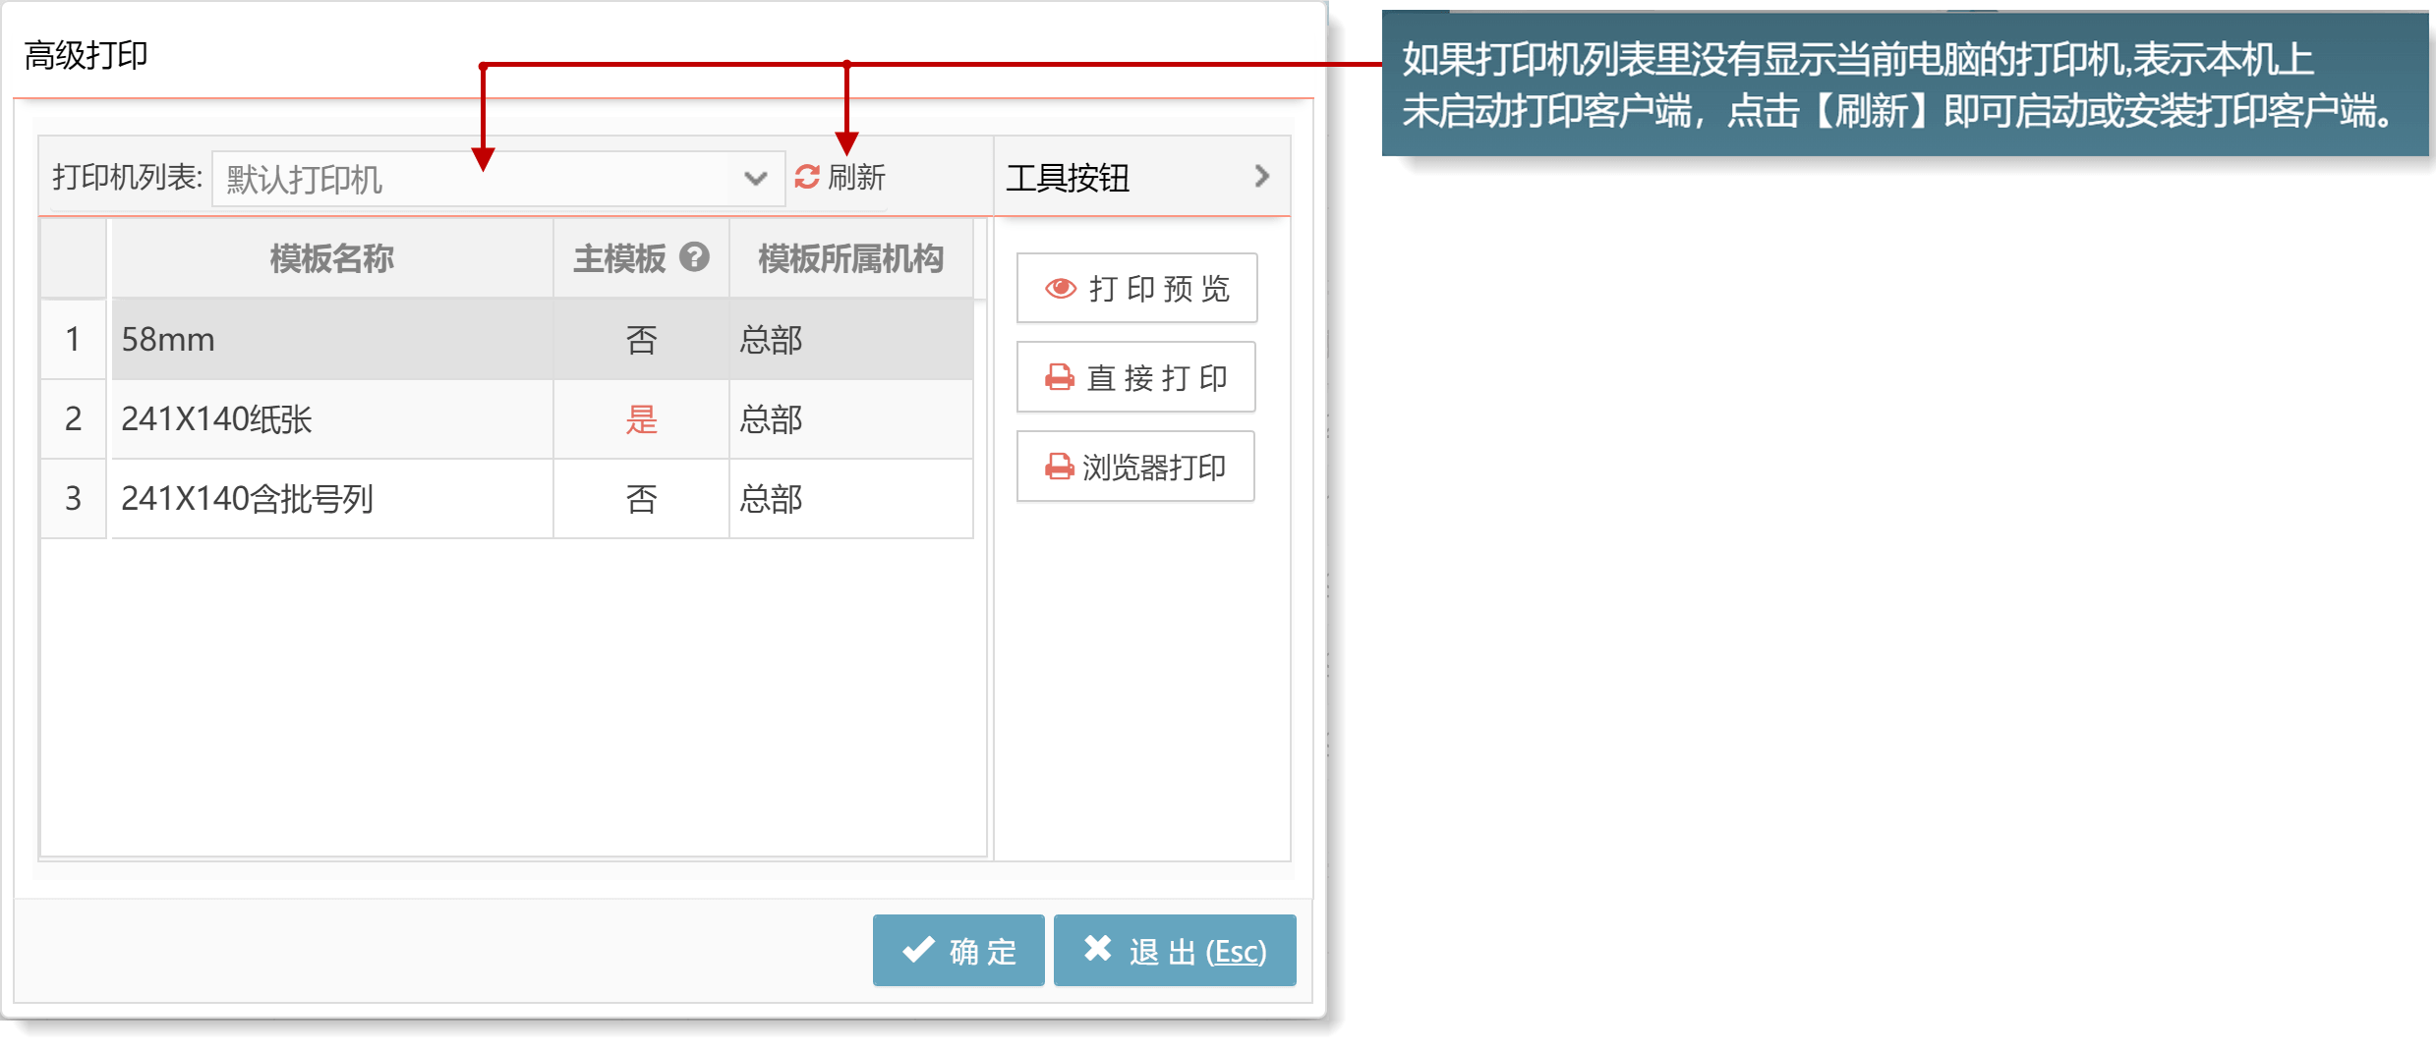Click the printer icon on 浏览器打印 button
The width and height of the screenshot is (2436, 1050).
pos(1059,468)
